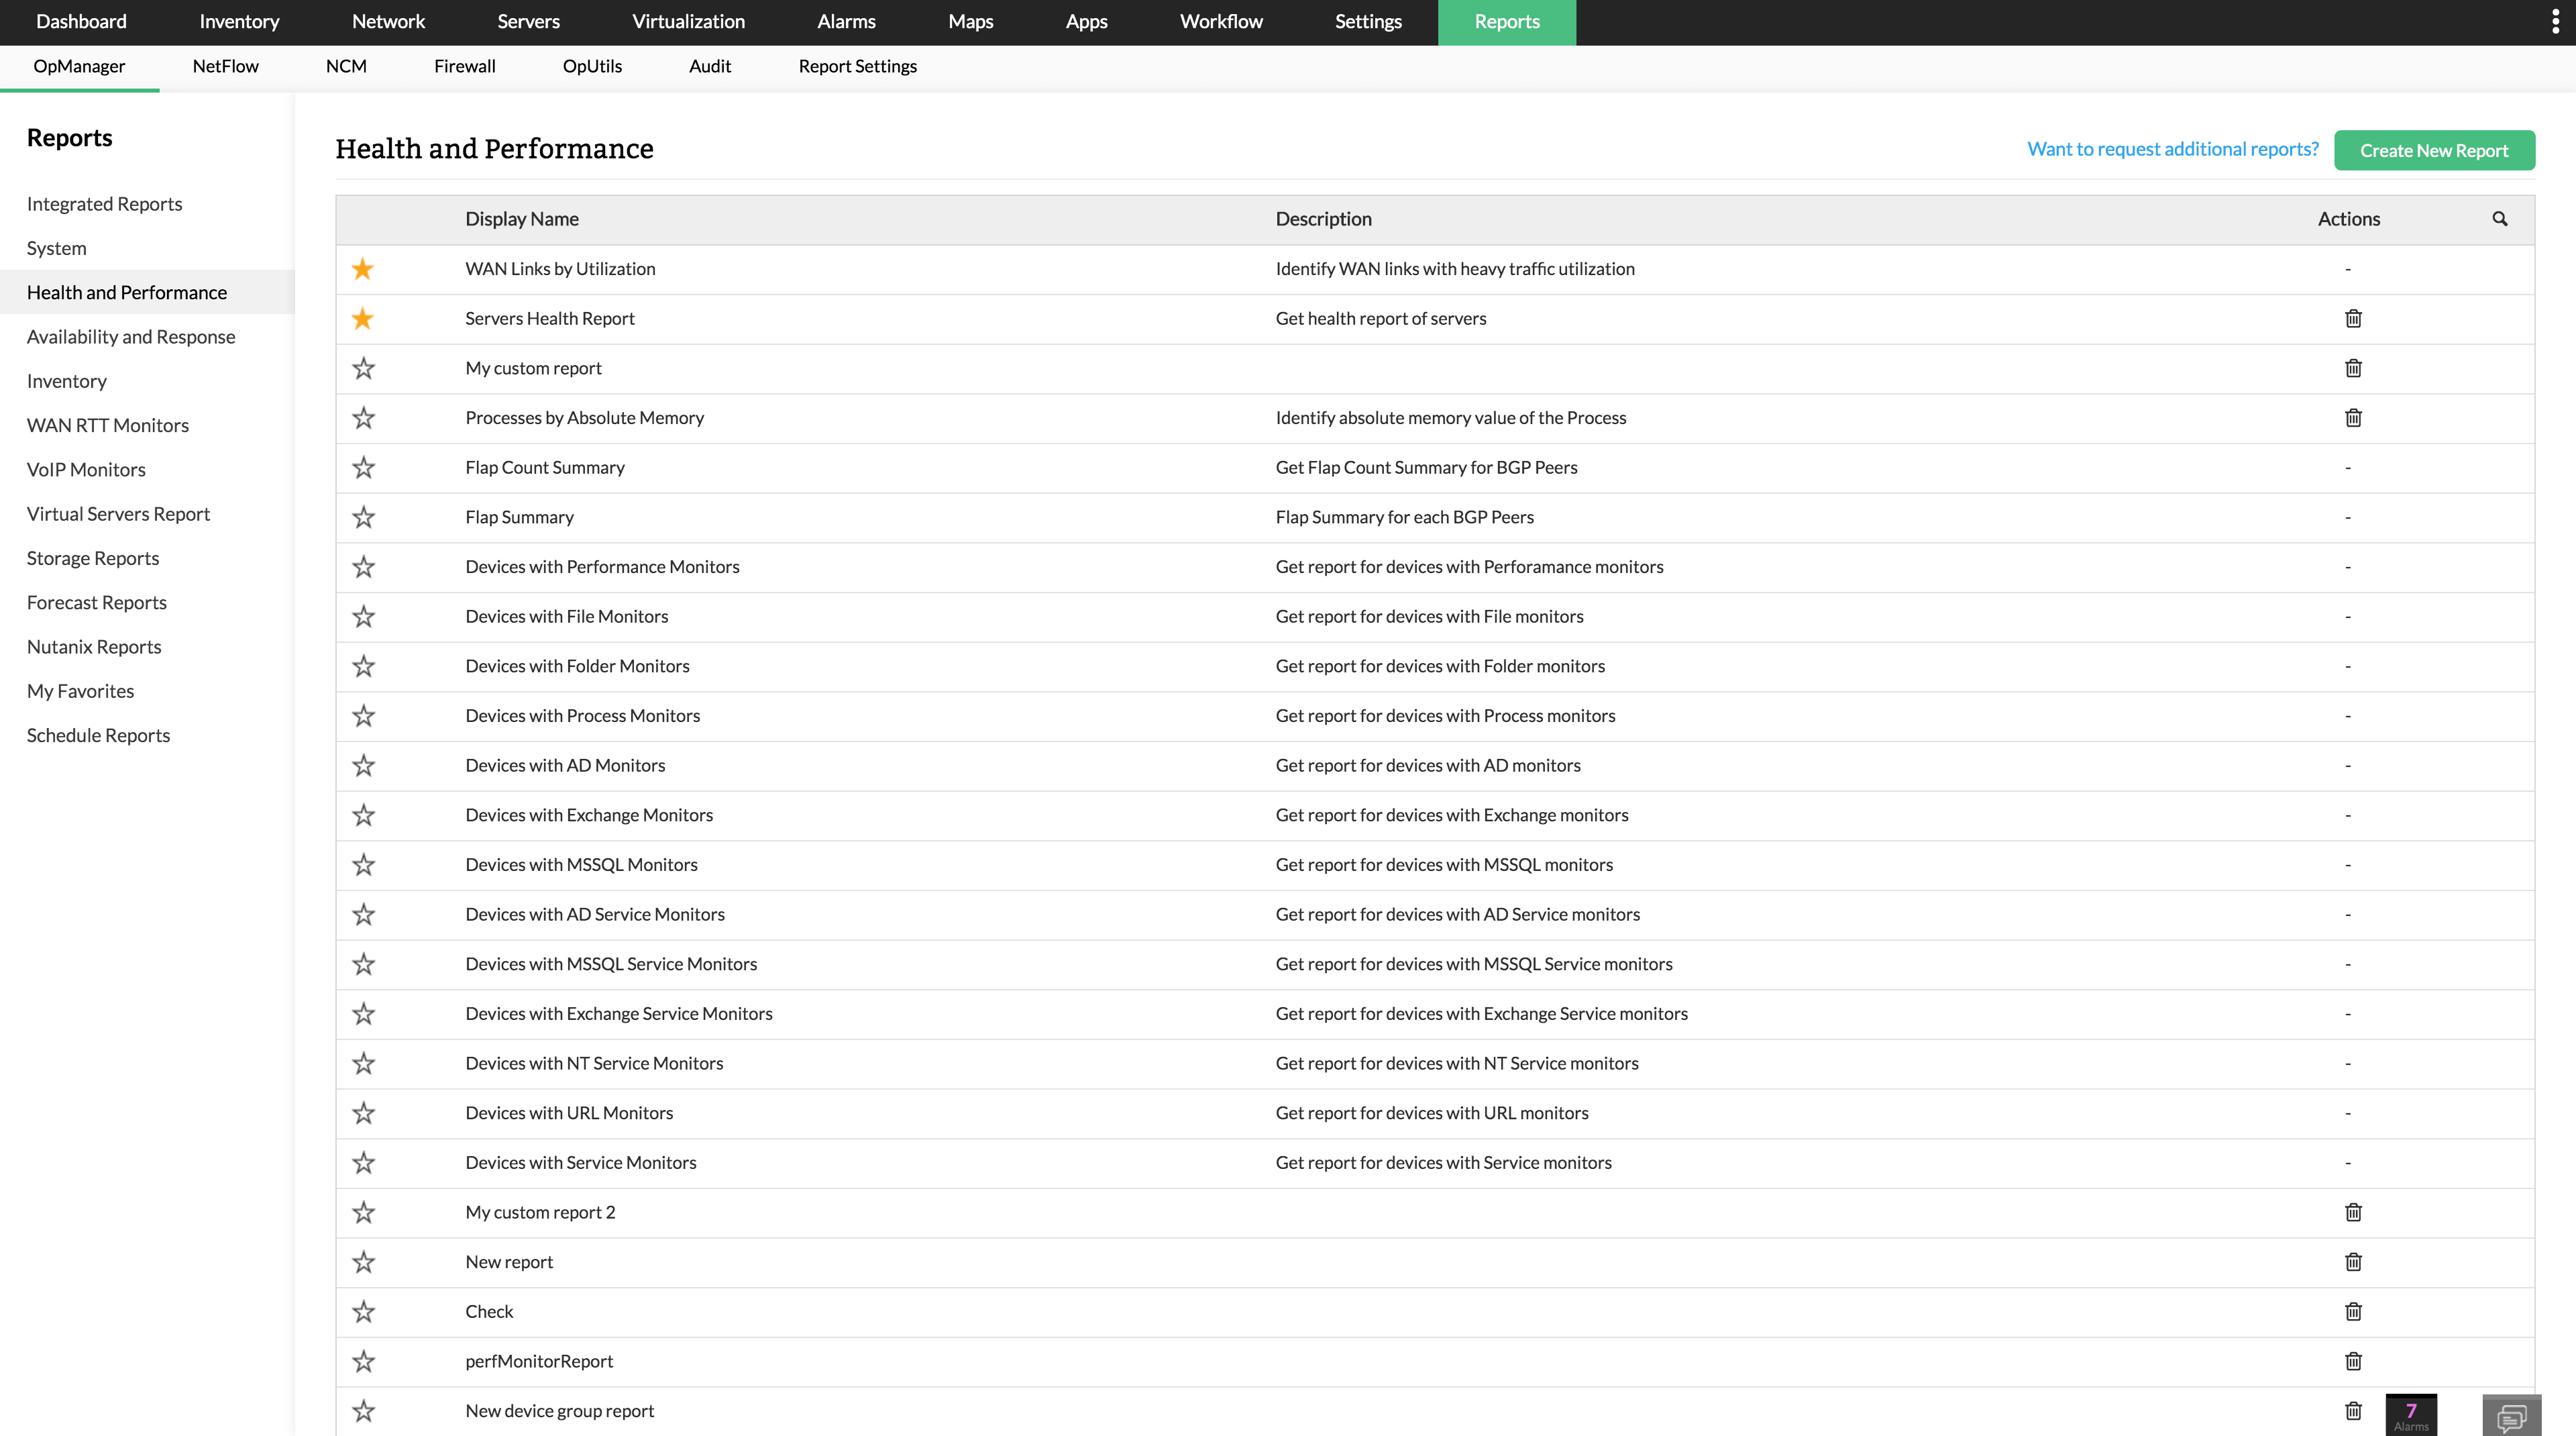Image resolution: width=2576 pixels, height=1436 pixels.
Task: Delete the New report entry
Action: tap(2353, 1261)
